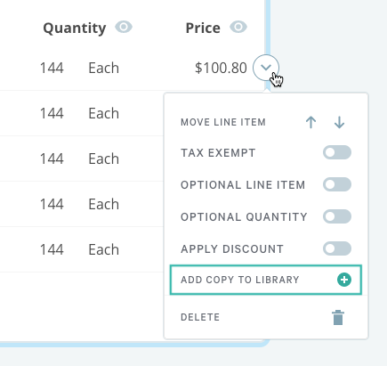Select Each unit in the second row
This screenshot has width=387, height=366.
pos(104,113)
